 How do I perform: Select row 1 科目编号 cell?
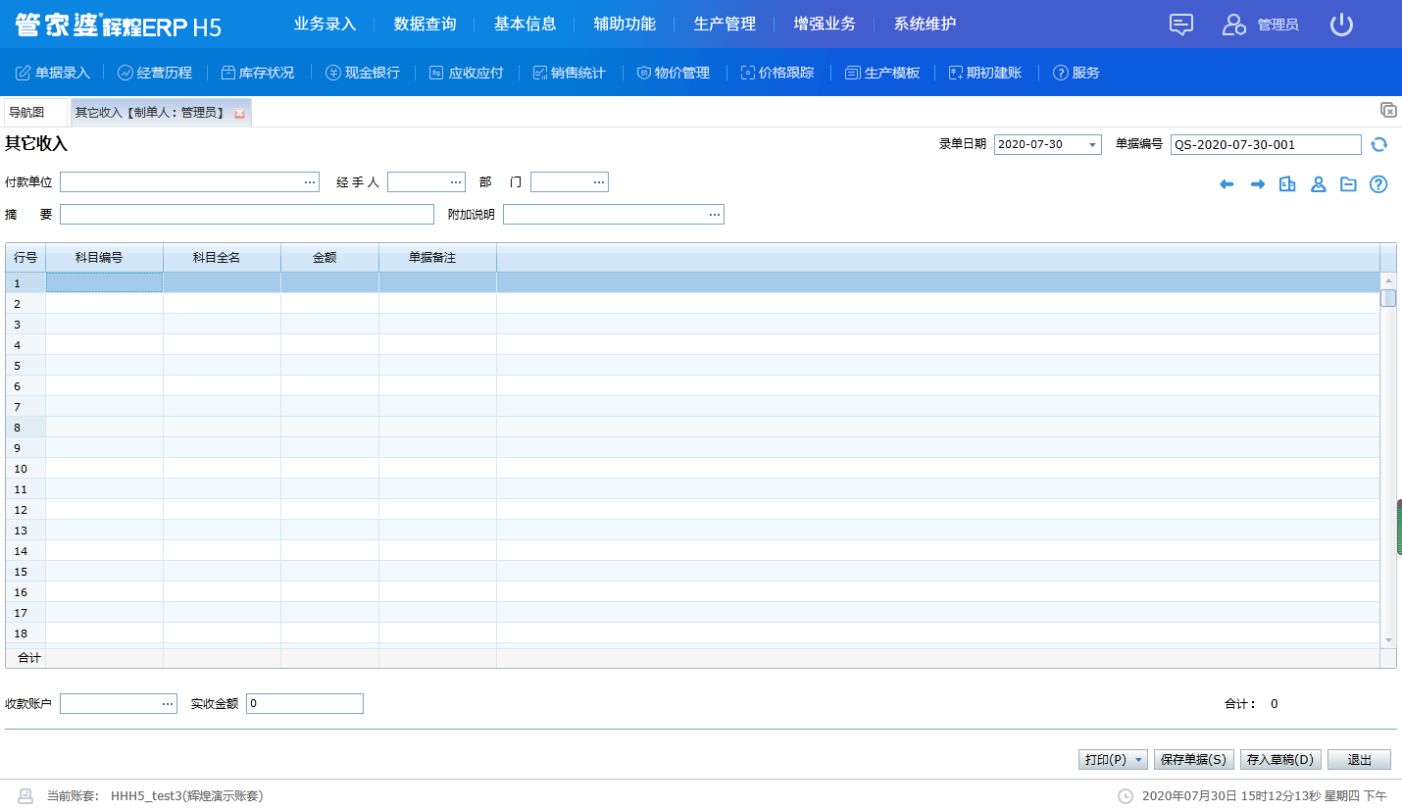pyautogui.click(x=104, y=282)
